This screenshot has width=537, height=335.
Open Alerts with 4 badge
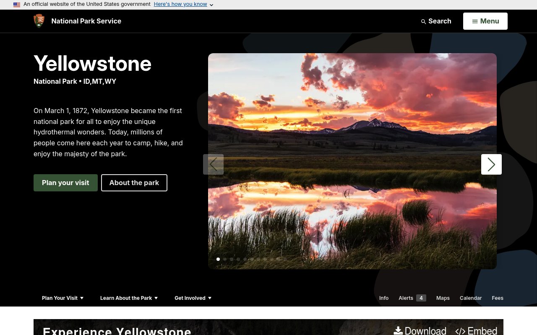tap(412, 298)
